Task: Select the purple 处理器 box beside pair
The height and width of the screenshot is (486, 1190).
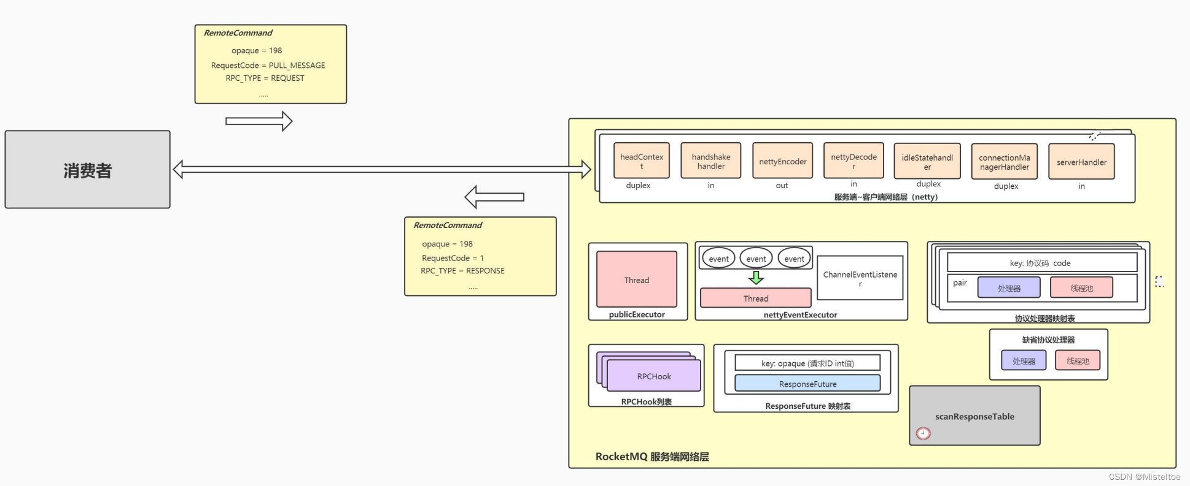Action: tap(1009, 287)
